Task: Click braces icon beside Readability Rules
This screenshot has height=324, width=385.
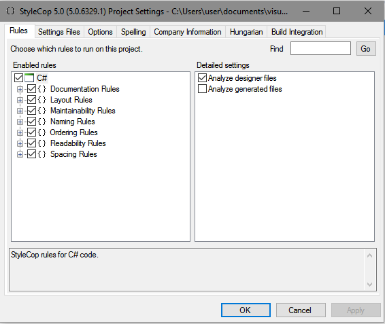Action: tap(42, 143)
